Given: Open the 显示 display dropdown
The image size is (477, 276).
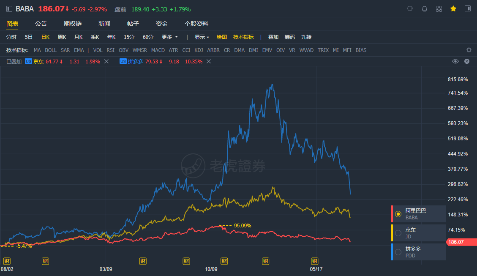Looking at the screenshot, I should [202, 37].
